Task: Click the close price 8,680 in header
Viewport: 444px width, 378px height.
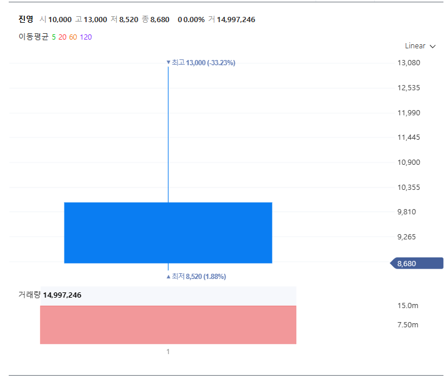Action: coord(160,20)
